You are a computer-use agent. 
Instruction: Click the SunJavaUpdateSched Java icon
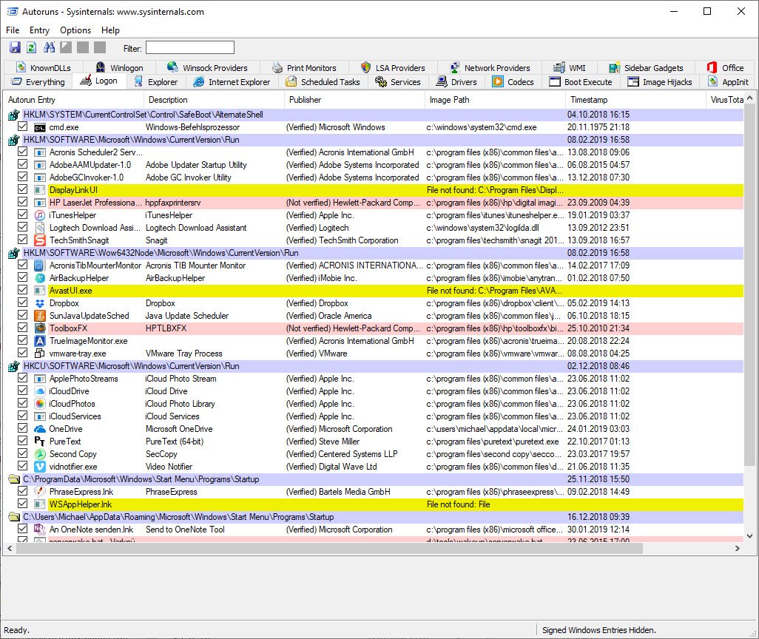point(41,316)
